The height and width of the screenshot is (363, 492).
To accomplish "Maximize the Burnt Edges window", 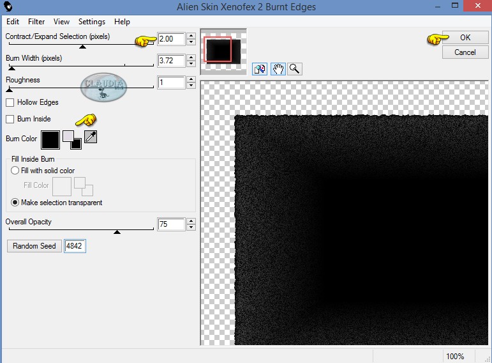I will pyautogui.click(x=455, y=6).
